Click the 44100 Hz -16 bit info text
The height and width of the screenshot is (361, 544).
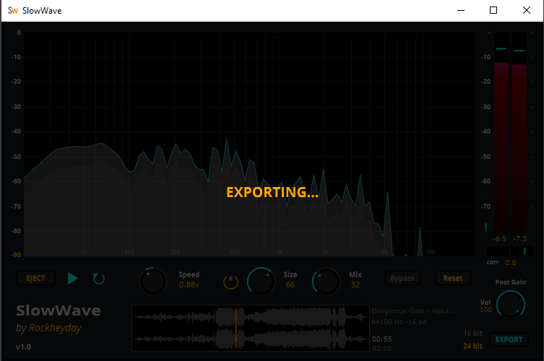[x=399, y=322]
